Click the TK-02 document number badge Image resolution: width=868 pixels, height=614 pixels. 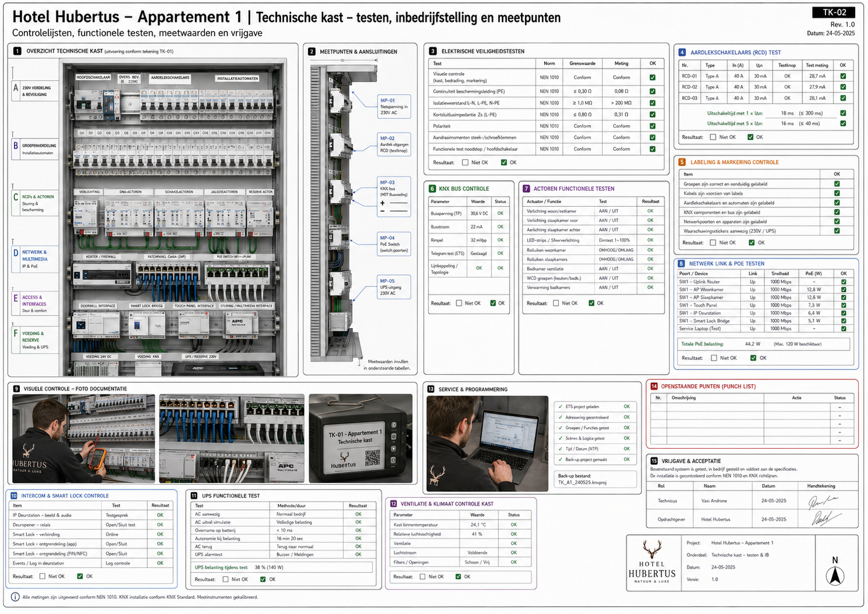tap(834, 12)
